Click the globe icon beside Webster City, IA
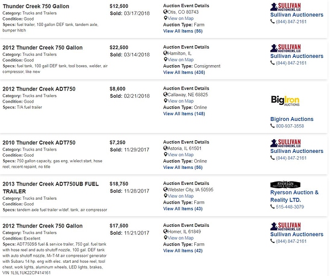330x276 pixels. pyautogui.click(x=166, y=189)
